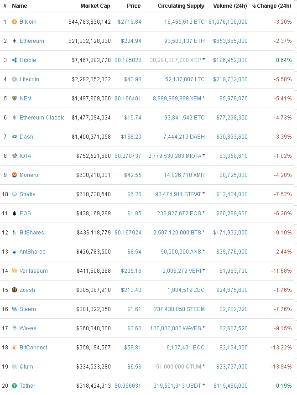Open the NEM circulating supply link

[x=177, y=98]
